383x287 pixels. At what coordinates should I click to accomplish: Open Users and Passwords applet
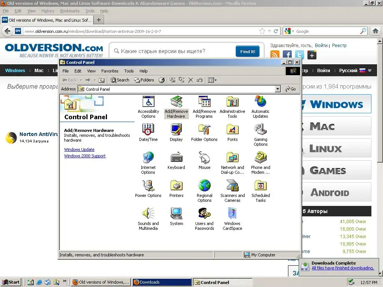point(204,219)
